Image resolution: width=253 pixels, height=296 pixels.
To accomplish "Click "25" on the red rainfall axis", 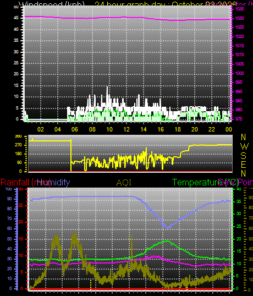I will click(x=21, y=206).
